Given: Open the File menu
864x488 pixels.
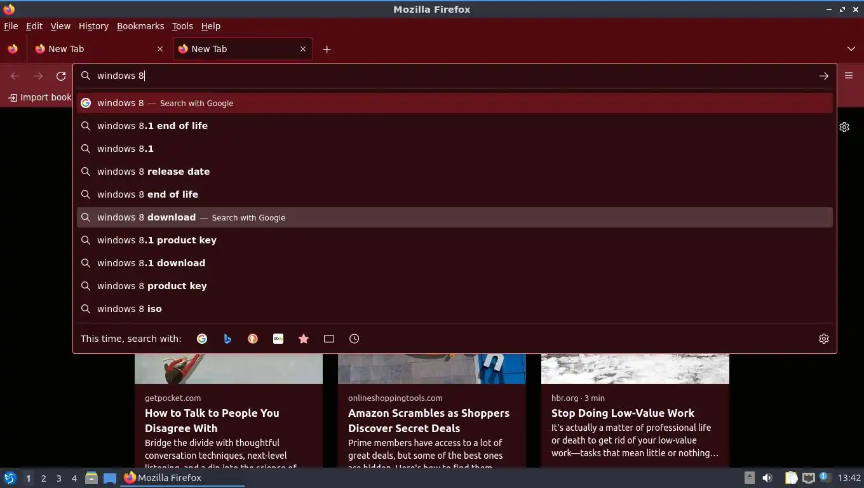Looking at the screenshot, I should pyautogui.click(x=11, y=26).
